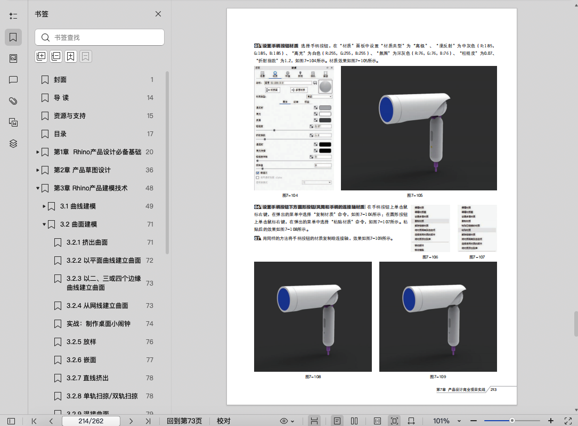Collapse all bookmarks icon
Image resolution: width=578 pixels, height=426 pixels.
56,56
